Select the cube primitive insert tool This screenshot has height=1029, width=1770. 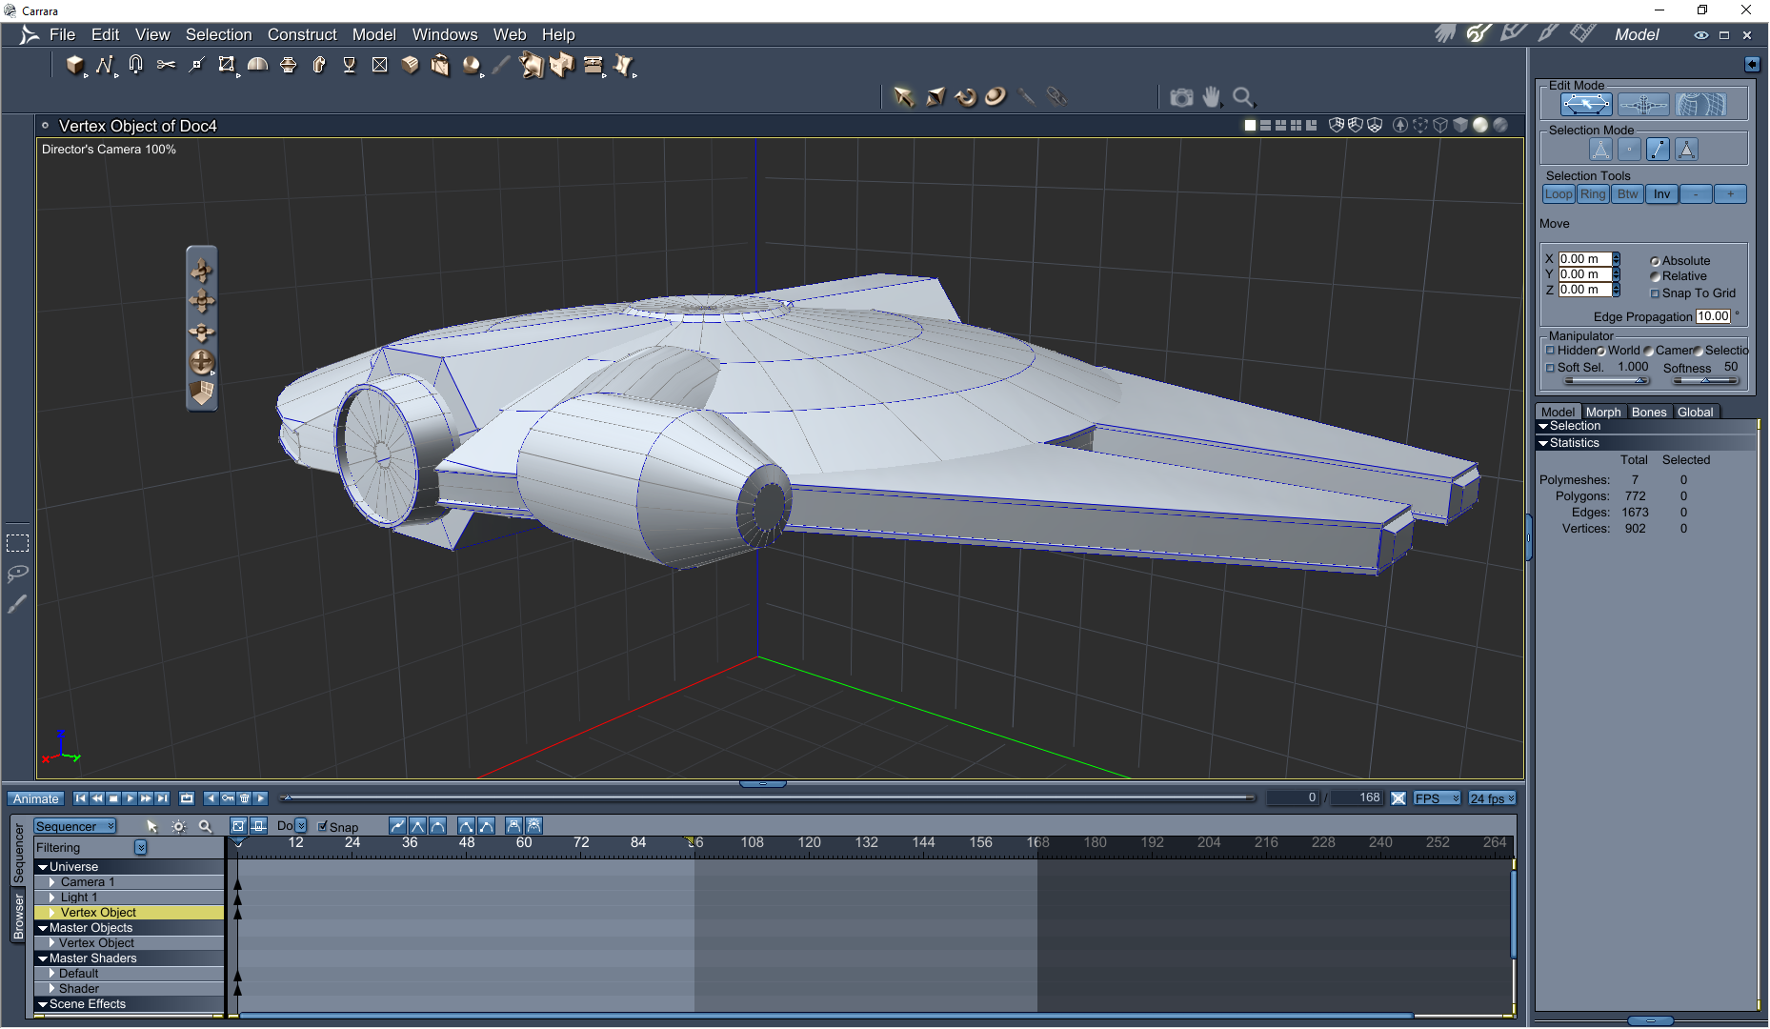point(75,65)
